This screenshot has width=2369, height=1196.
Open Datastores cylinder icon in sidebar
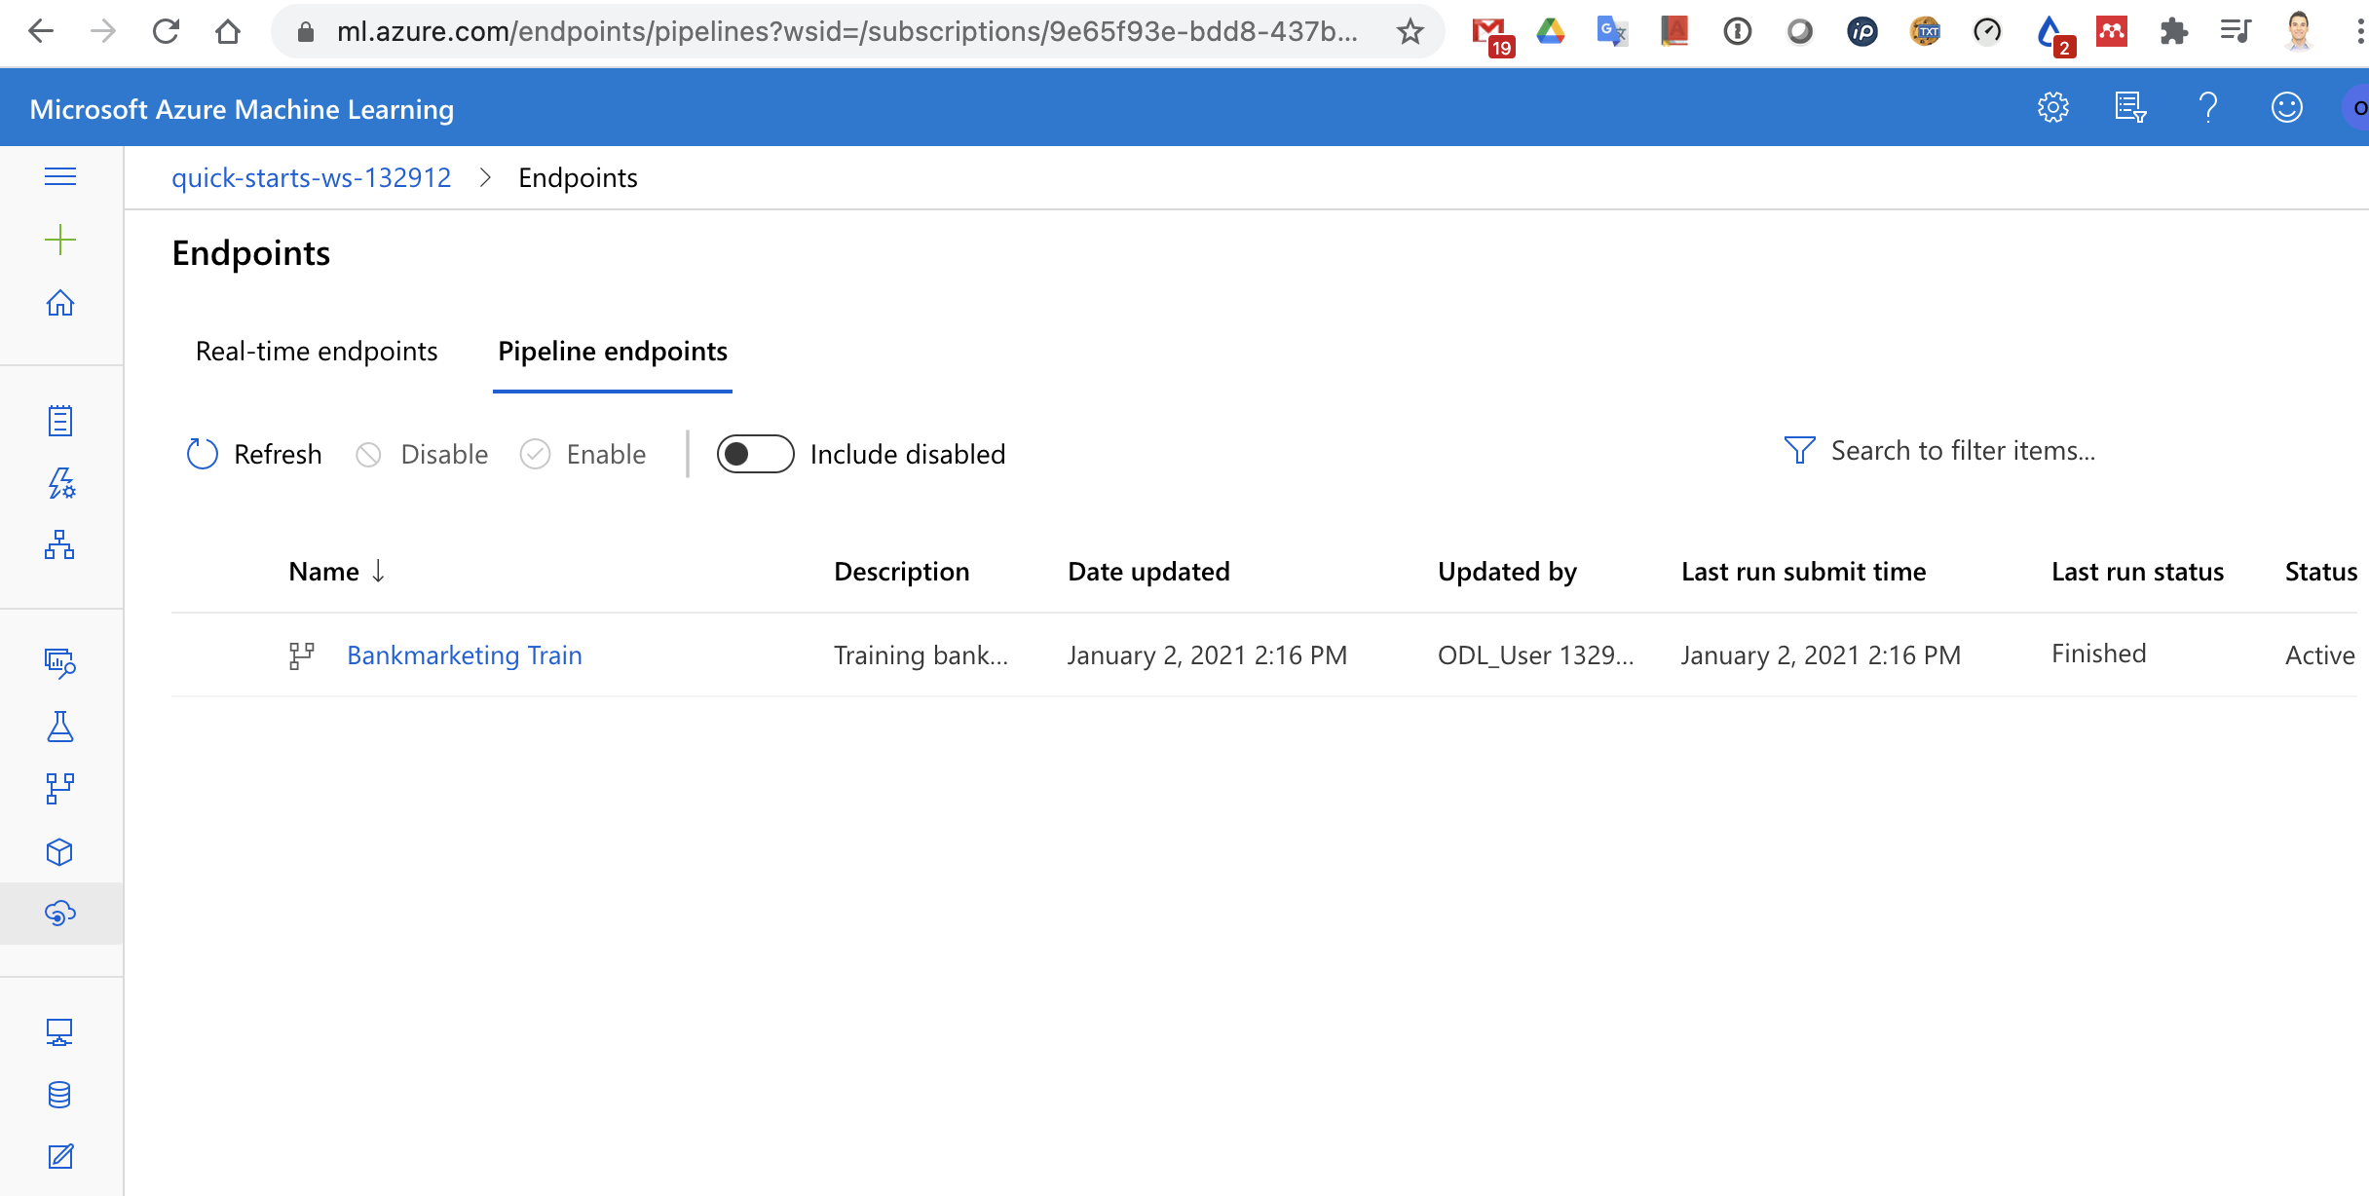(x=60, y=1094)
